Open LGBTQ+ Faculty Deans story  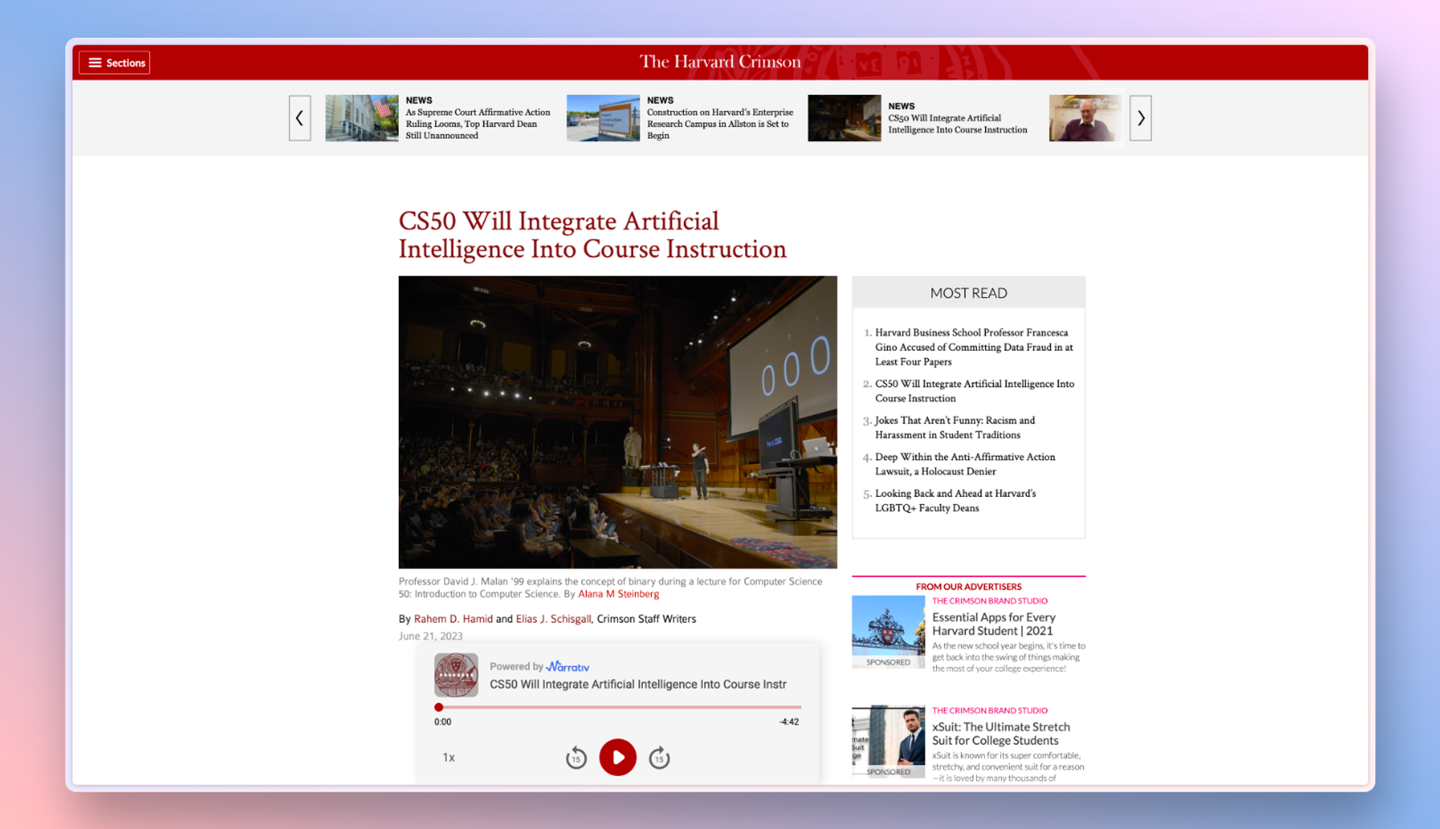955,501
